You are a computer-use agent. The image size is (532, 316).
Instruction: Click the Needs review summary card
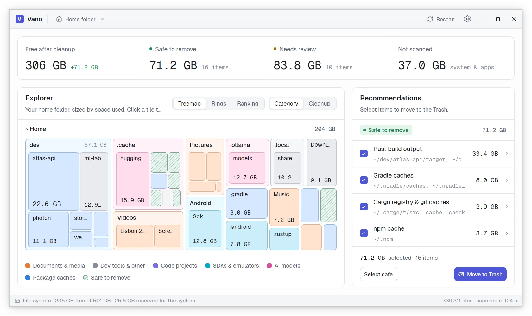click(328, 58)
